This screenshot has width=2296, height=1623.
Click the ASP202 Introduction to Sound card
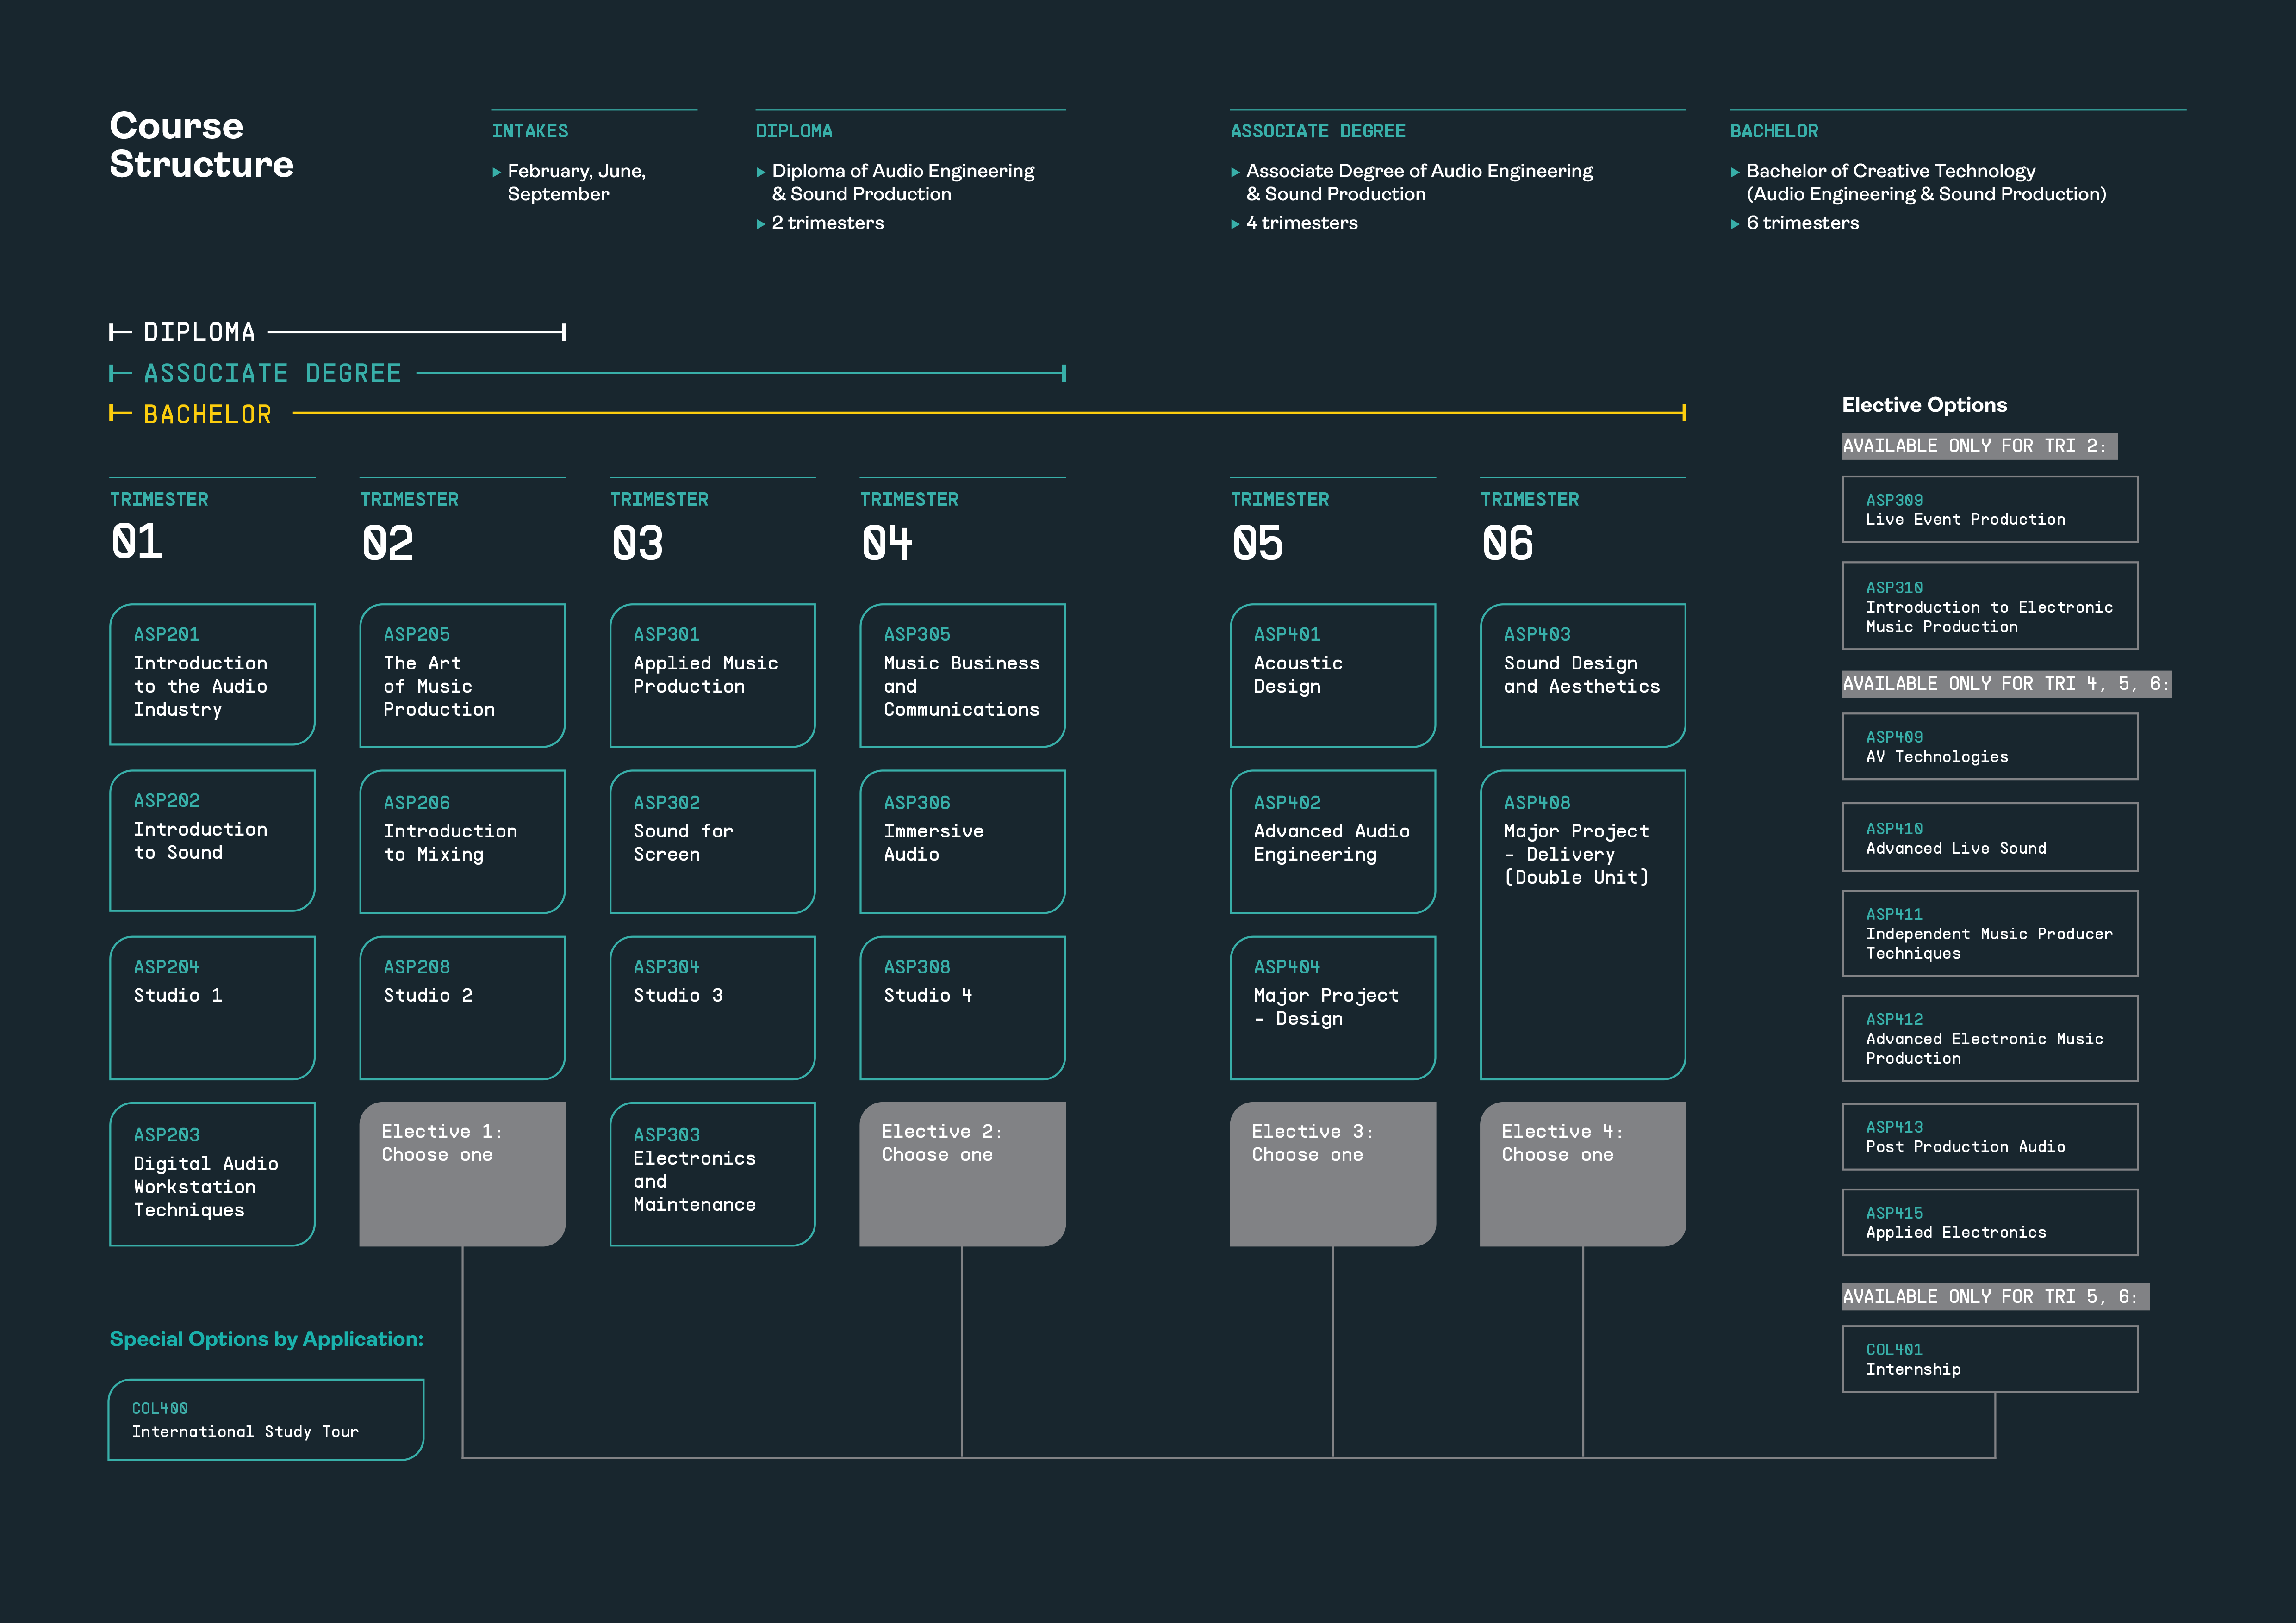pos(212,841)
